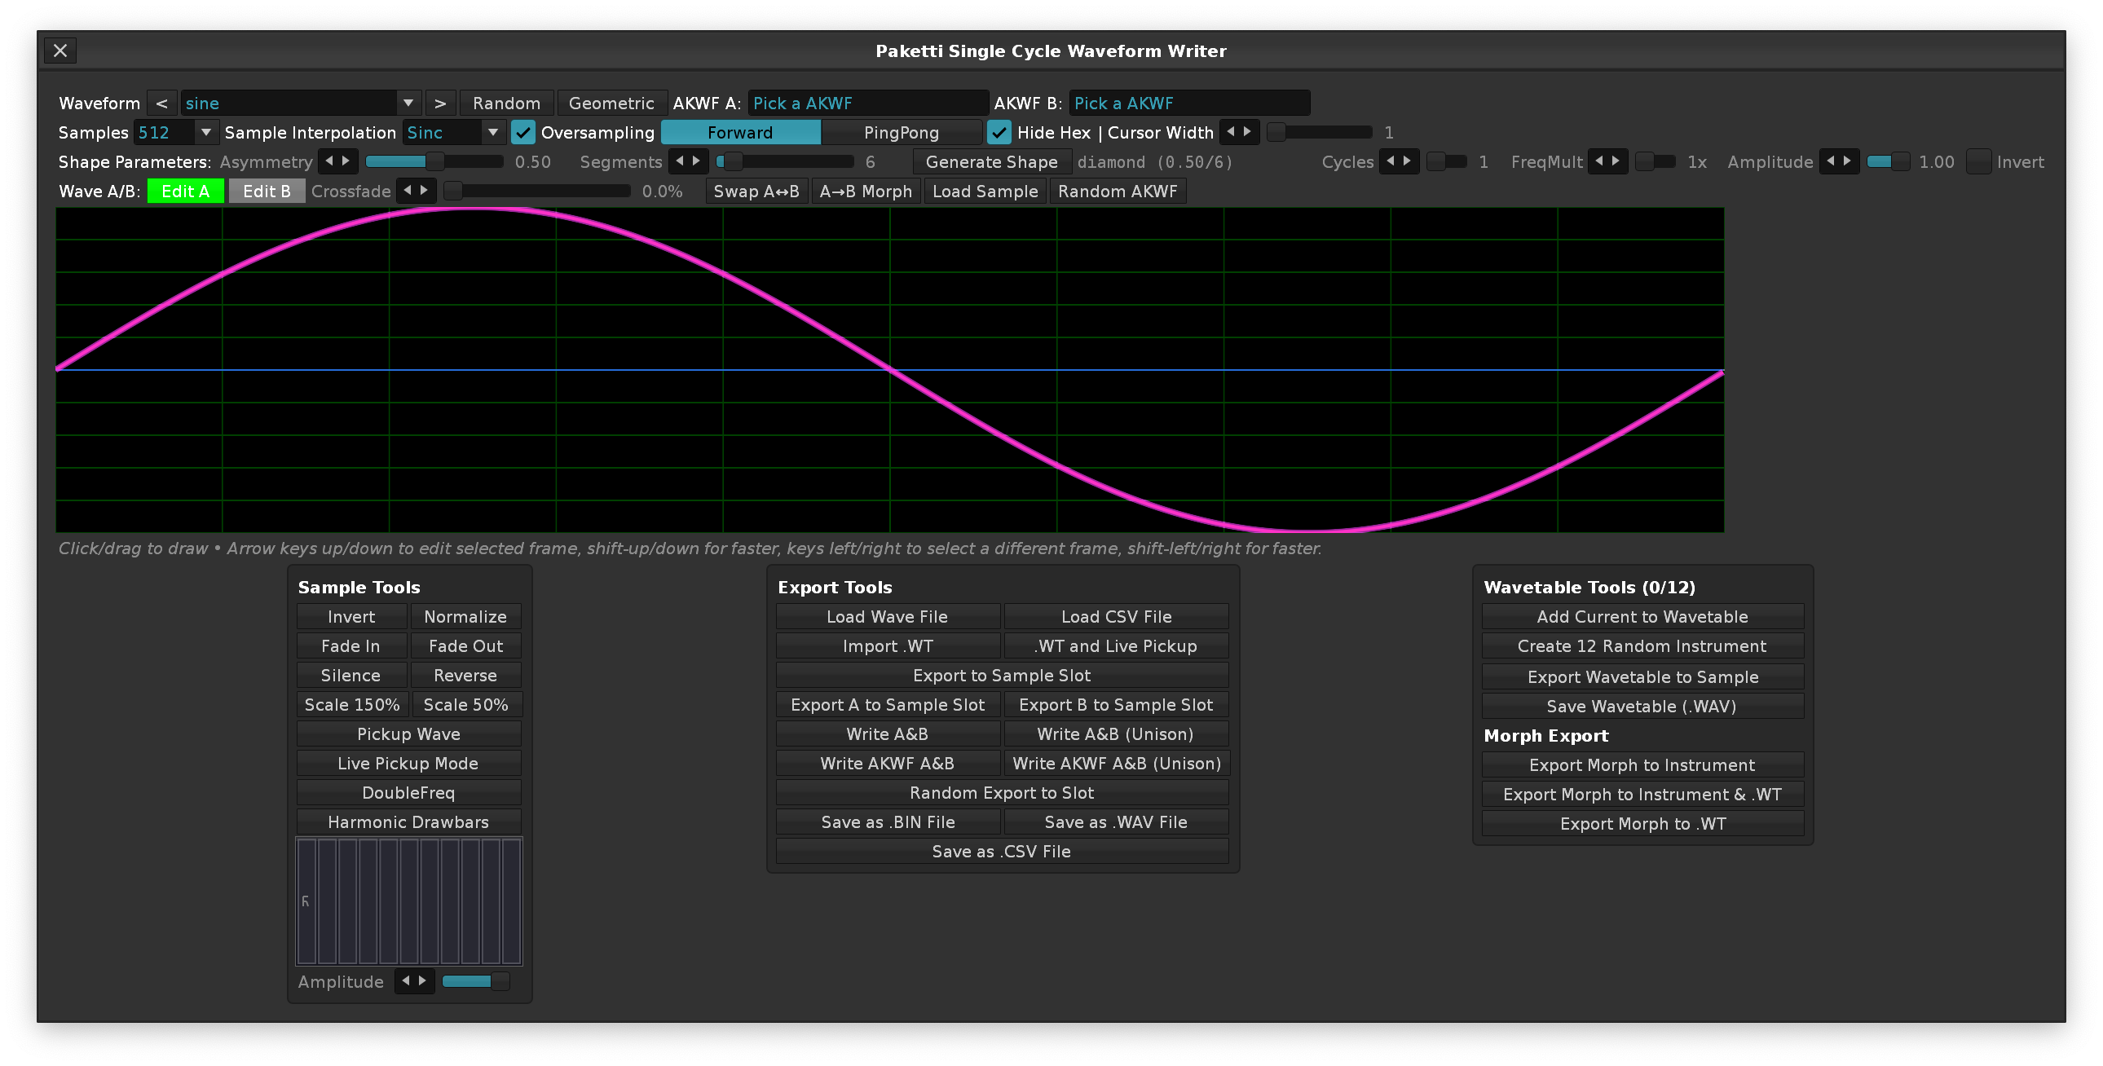Increase Cursor Width with right arrow

click(x=1247, y=131)
